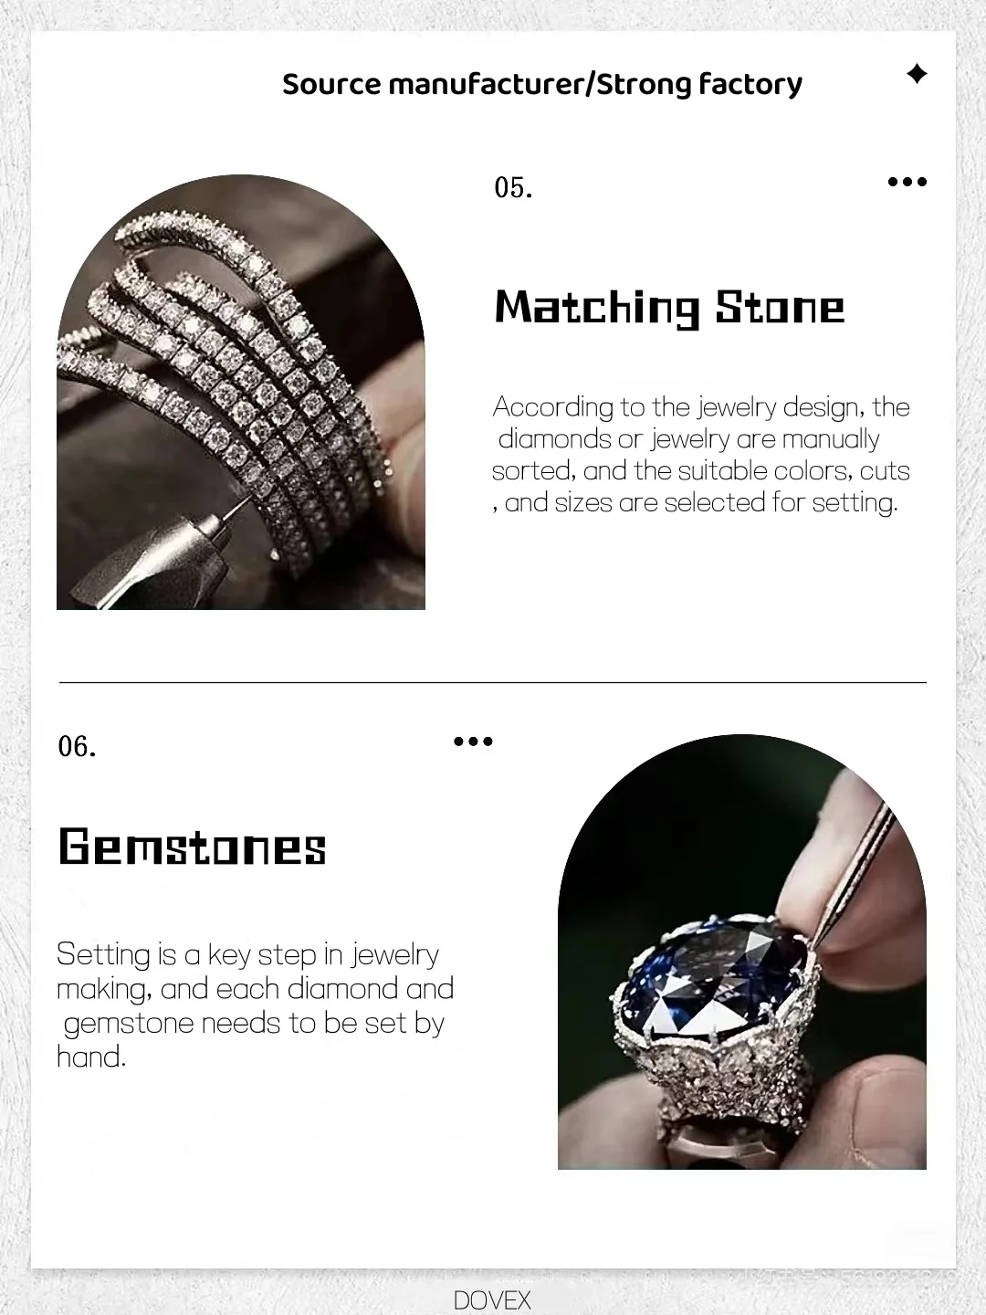
Task: Click Source manufacturer/Strong factory title
Action: click(542, 84)
